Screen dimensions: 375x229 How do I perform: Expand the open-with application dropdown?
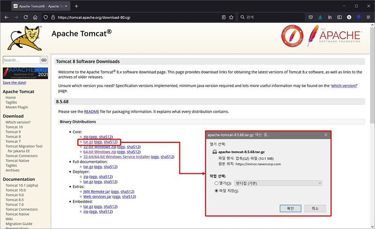pos(278,184)
